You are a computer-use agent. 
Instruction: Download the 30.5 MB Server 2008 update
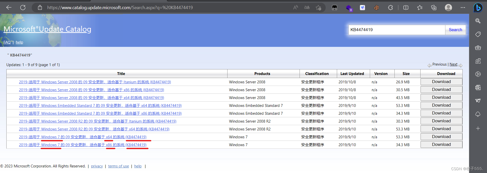441,90
